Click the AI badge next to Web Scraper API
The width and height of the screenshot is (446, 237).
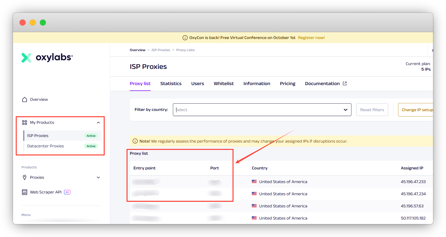pos(67,192)
